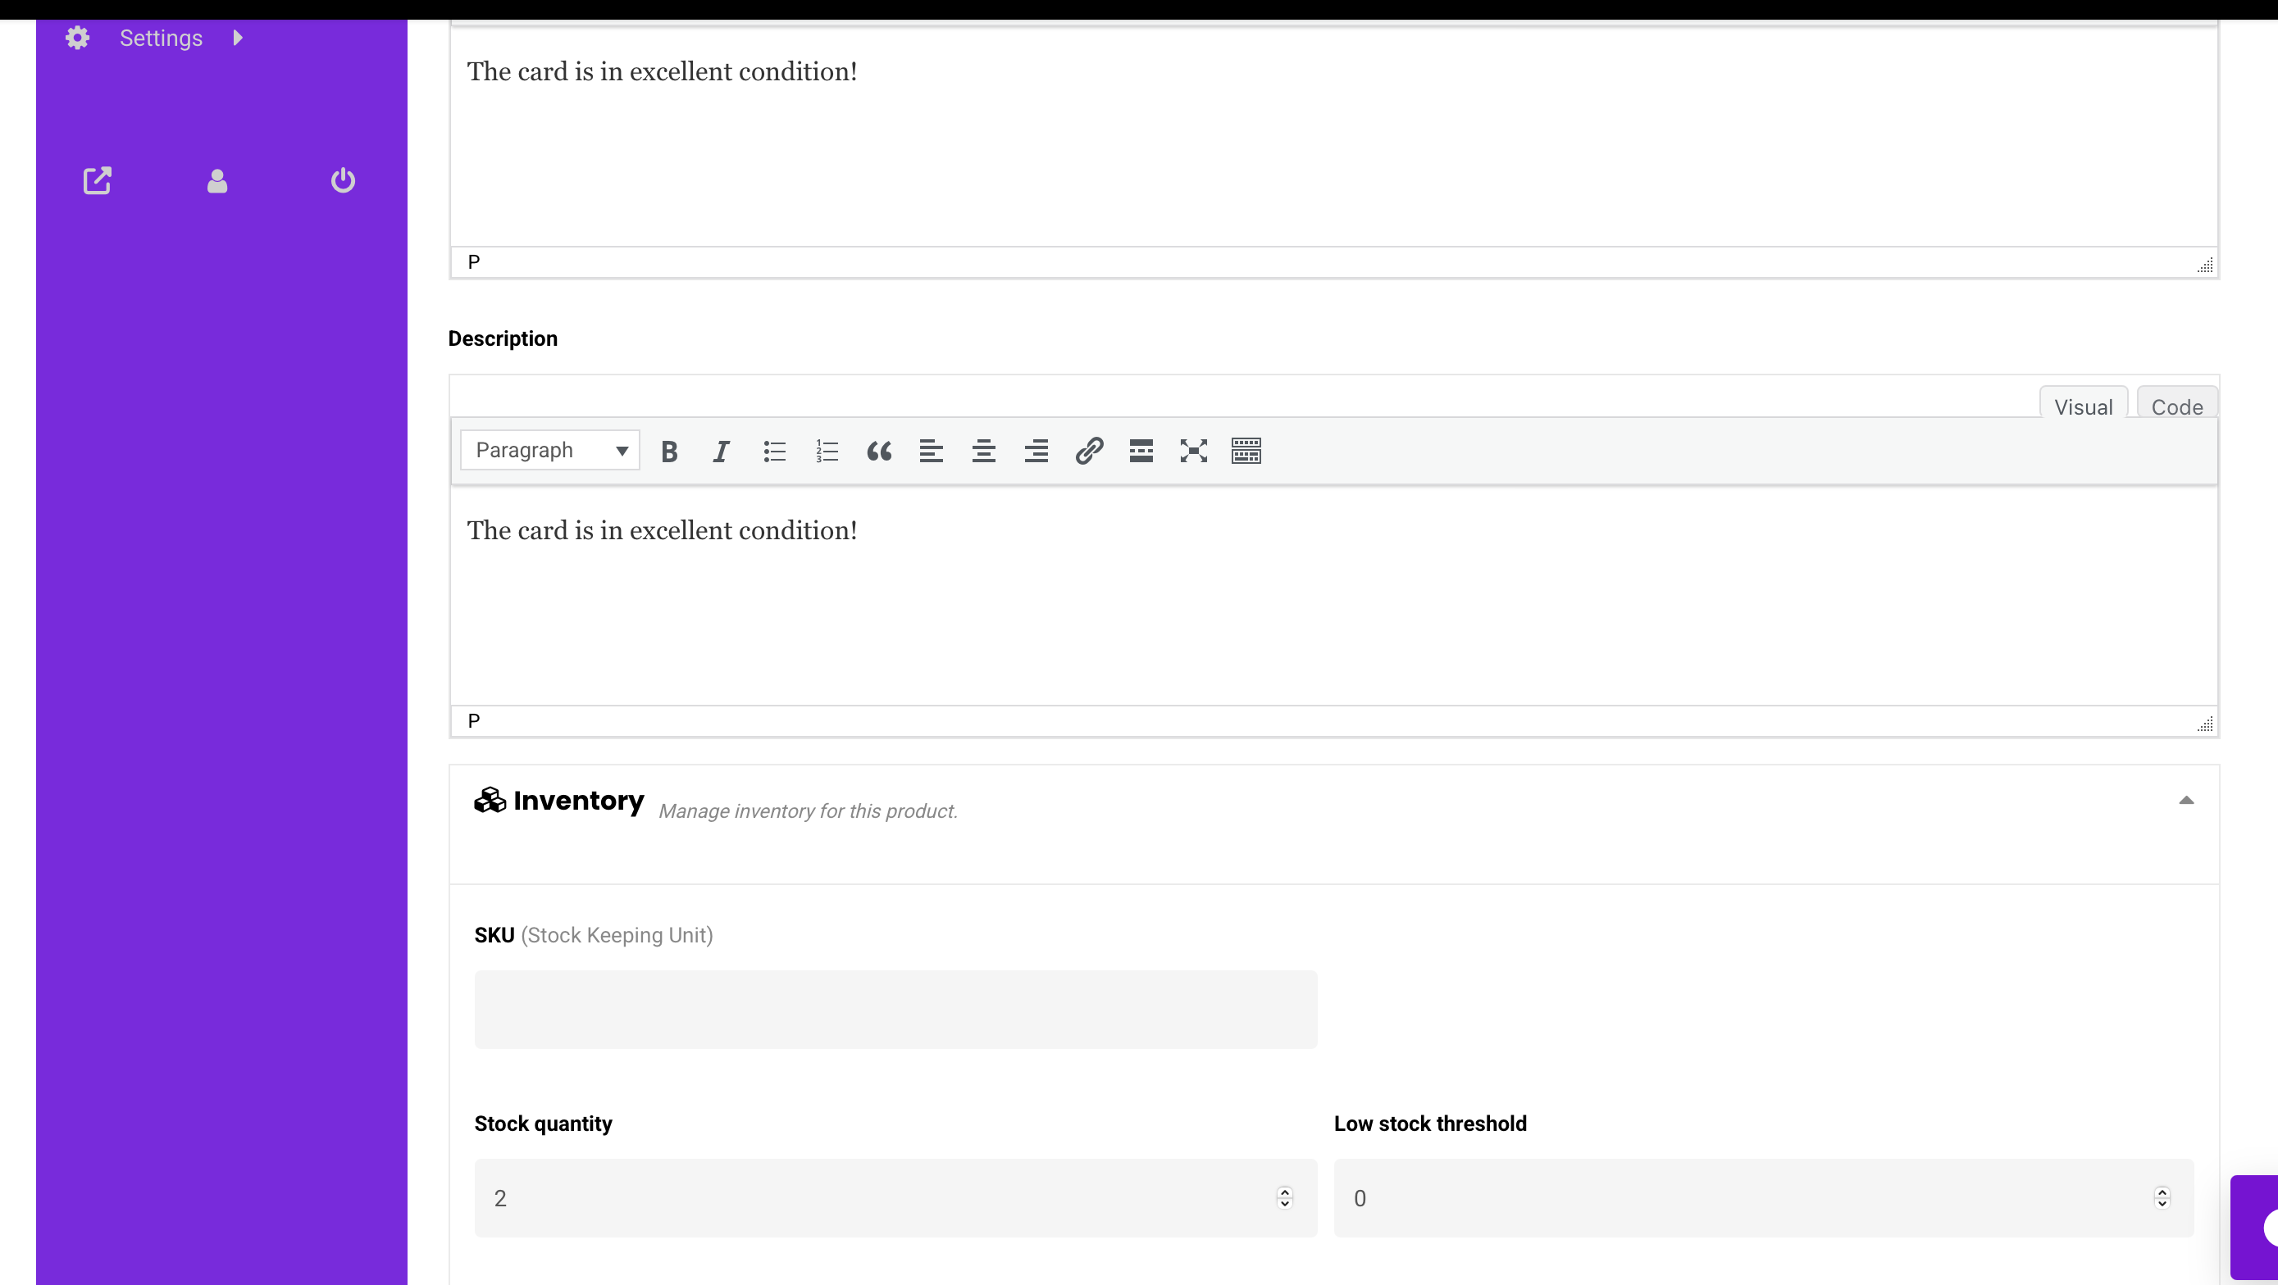The image size is (2278, 1285).
Task: Switch to the Code editor tab
Action: pos(2177,405)
